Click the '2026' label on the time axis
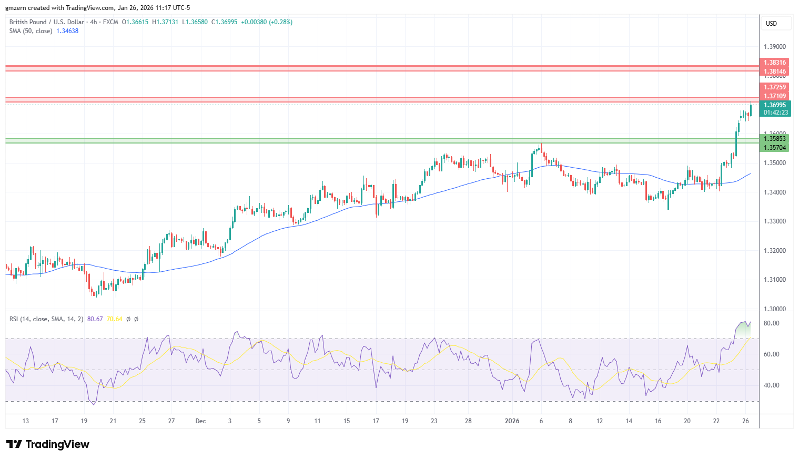Image resolution: width=799 pixels, height=460 pixels. [512, 421]
